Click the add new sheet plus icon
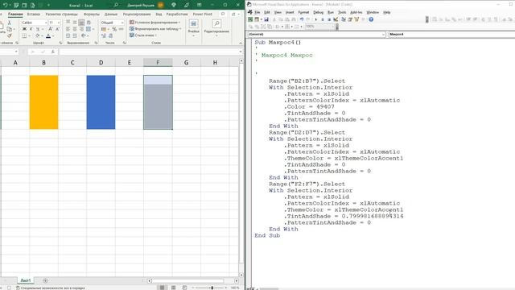 [x=45, y=280]
